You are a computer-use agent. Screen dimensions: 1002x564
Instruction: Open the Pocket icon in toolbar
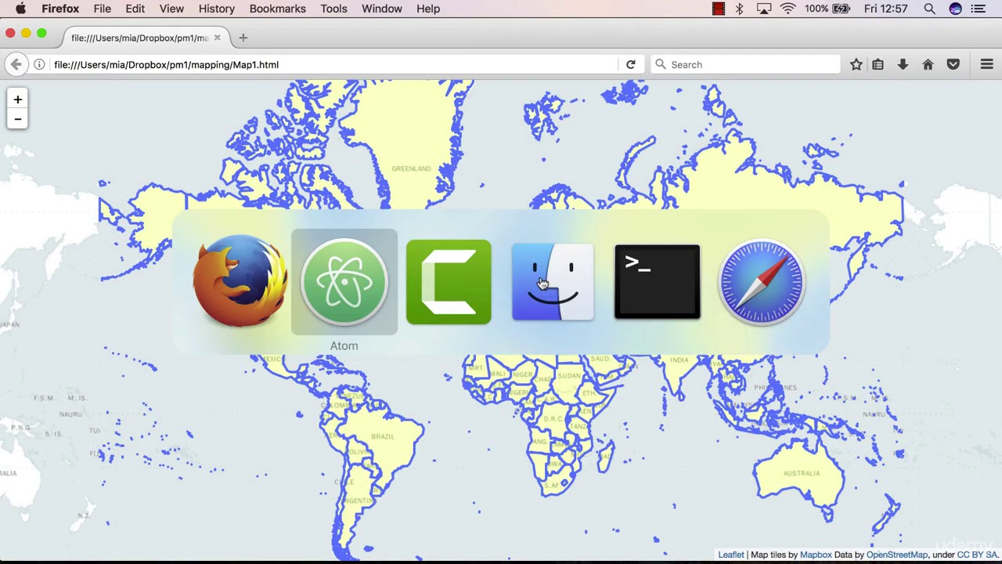tap(953, 64)
